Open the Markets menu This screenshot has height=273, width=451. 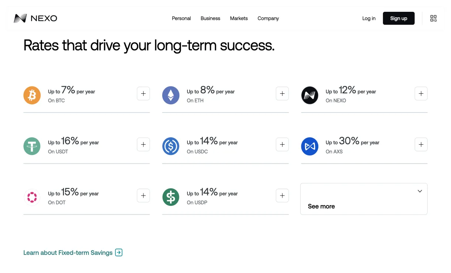point(239,18)
